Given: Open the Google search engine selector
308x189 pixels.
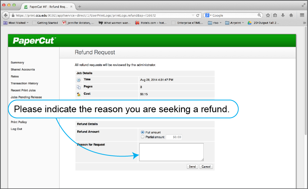Looking at the screenshot, I should point(208,15).
